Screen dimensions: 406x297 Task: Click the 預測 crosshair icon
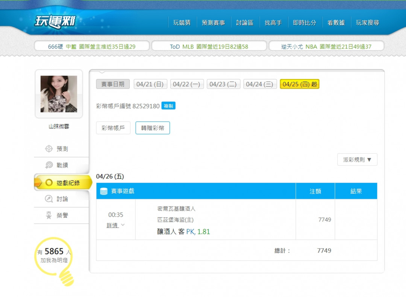(x=48, y=149)
